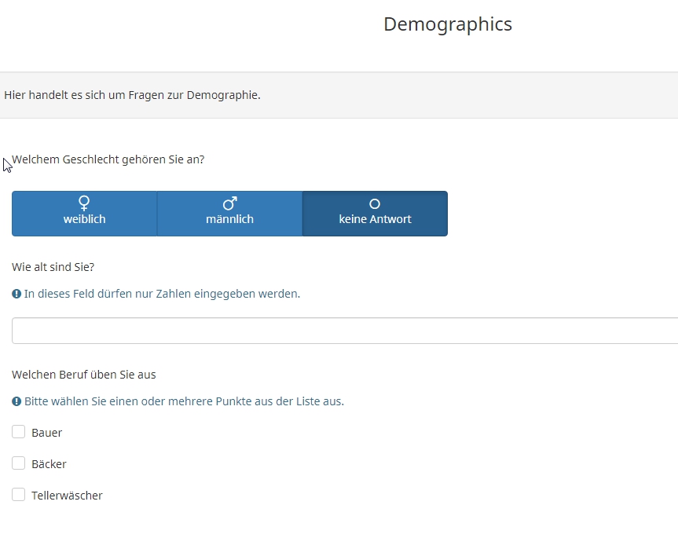678x538 pixels.
Task: Check the Tellerwäscher checkbox
Action: [19, 495]
